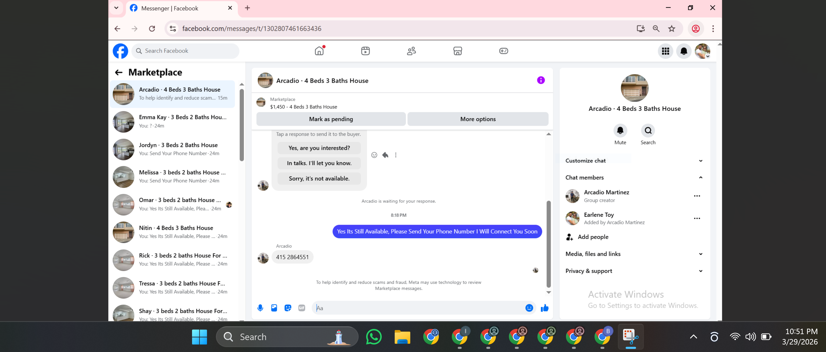The width and height of the screenshot is (826, 352).
Task: Open More options for listing
Action: (478, 119)
